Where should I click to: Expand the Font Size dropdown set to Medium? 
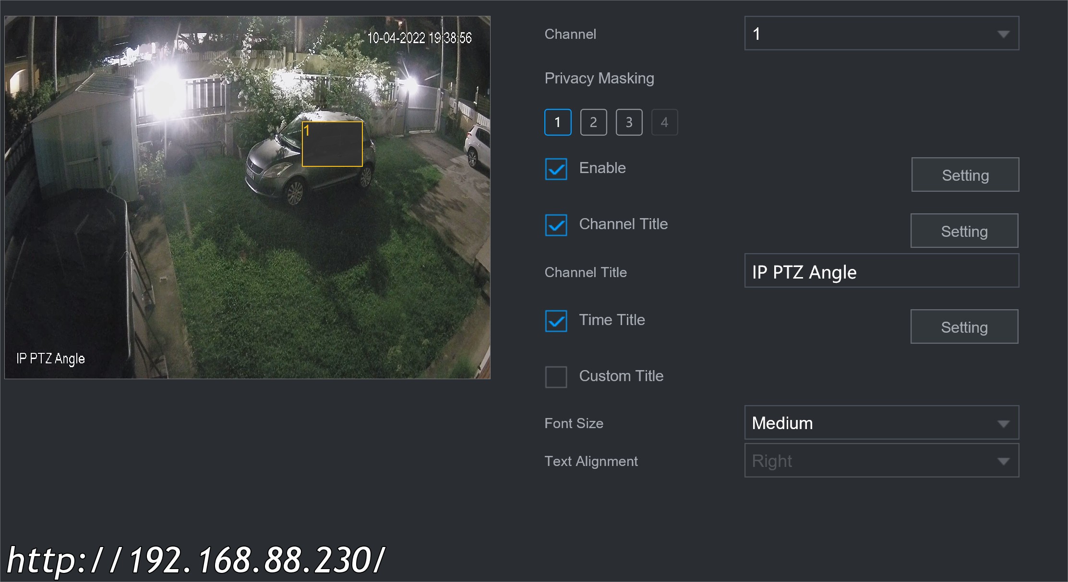pos(881,423)
